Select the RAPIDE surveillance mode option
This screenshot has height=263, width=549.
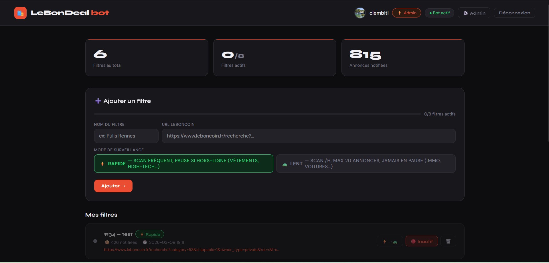pos(183,164)
